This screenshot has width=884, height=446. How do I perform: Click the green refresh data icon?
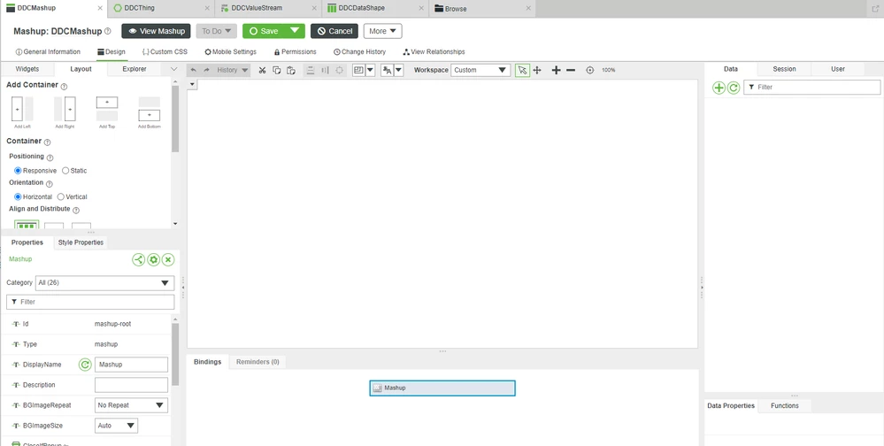(734, 88)
